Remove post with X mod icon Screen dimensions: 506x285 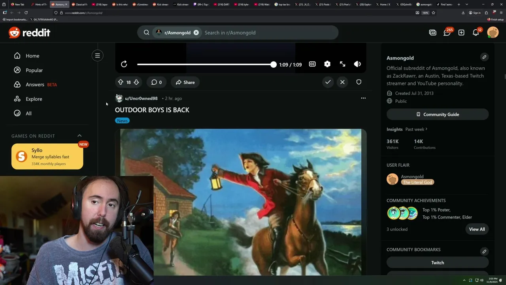[342, 82]
